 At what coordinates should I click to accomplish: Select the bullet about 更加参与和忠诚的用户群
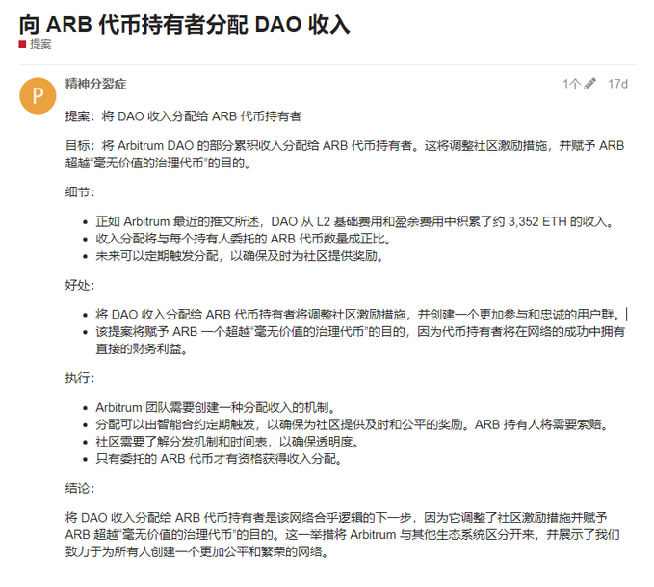pyautogui.click(x=359, y=315)
